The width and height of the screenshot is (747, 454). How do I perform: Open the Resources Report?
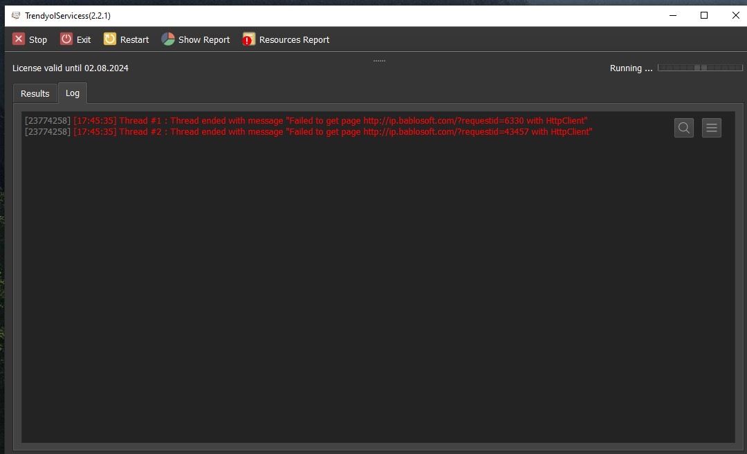[286, 39]
